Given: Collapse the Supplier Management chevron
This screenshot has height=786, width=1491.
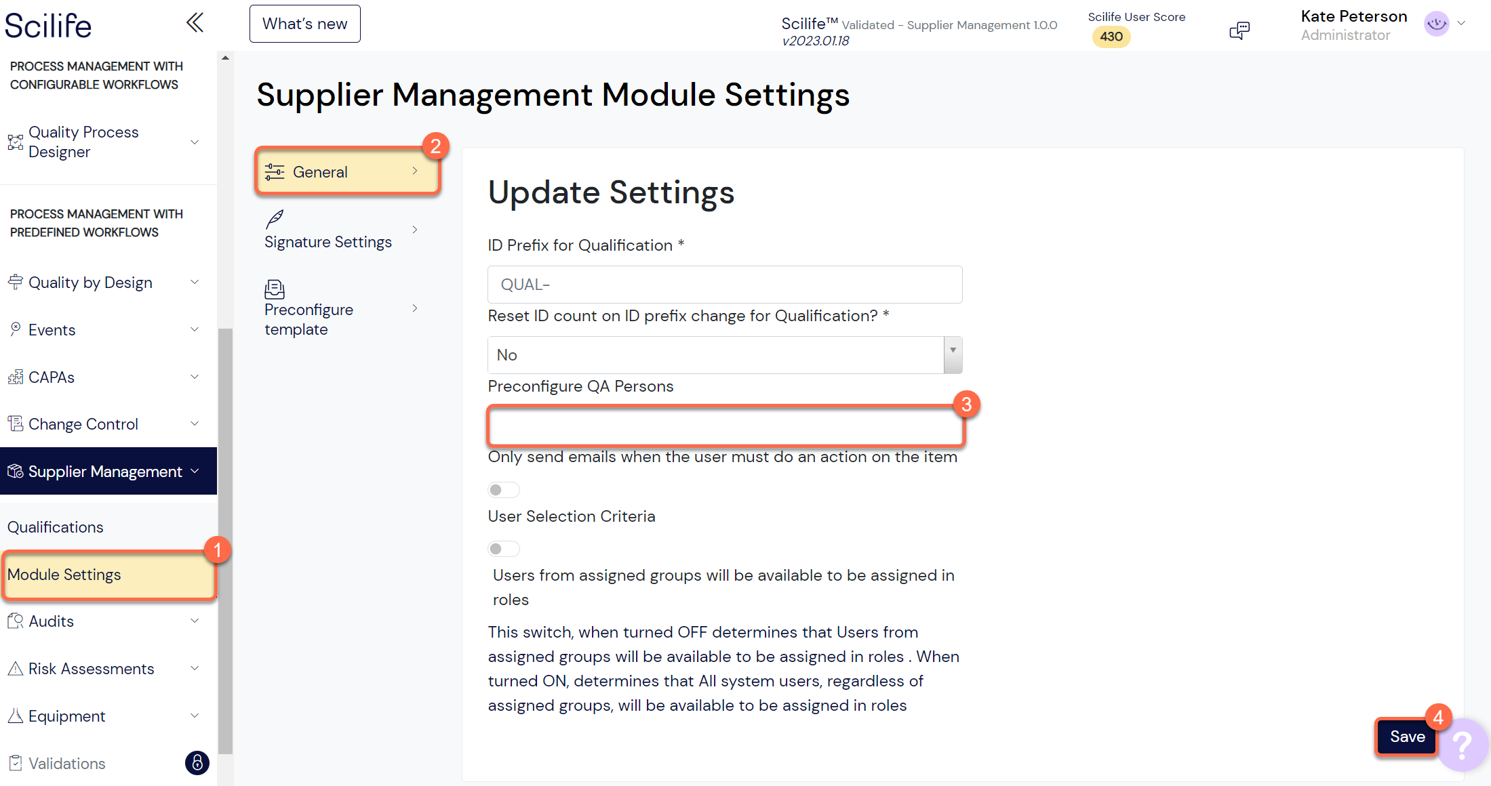Looking at the screenshot, I should 195,471.
